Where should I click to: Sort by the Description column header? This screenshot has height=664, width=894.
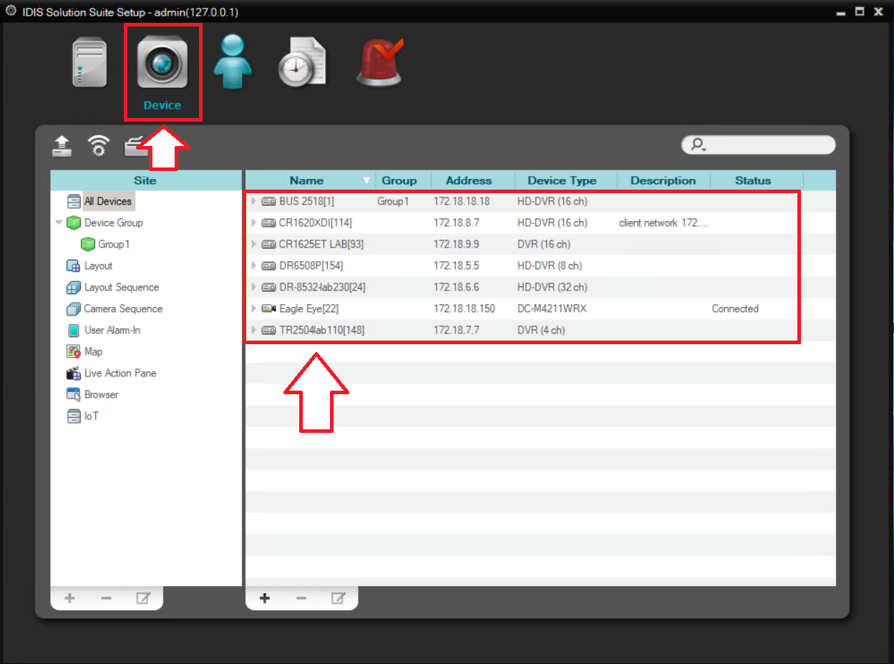663,180
